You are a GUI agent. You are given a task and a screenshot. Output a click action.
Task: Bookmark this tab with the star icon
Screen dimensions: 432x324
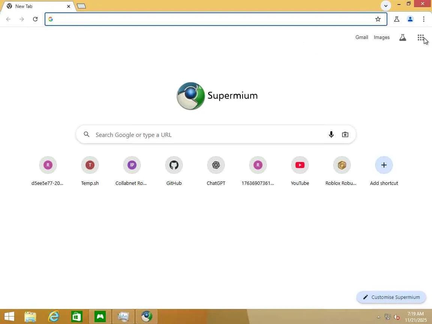click(378, 19)
